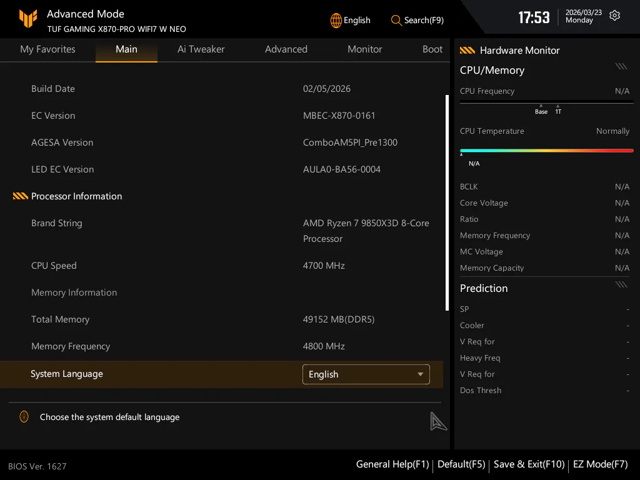640x480 pixels.
Task: Click the Normally temperature status
Action: pyautogui.click(x=612, y=131)
